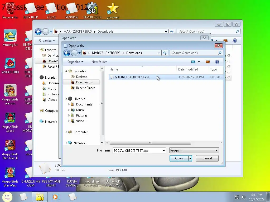Click New folder in the dialog toolbar

coord(99,62)
